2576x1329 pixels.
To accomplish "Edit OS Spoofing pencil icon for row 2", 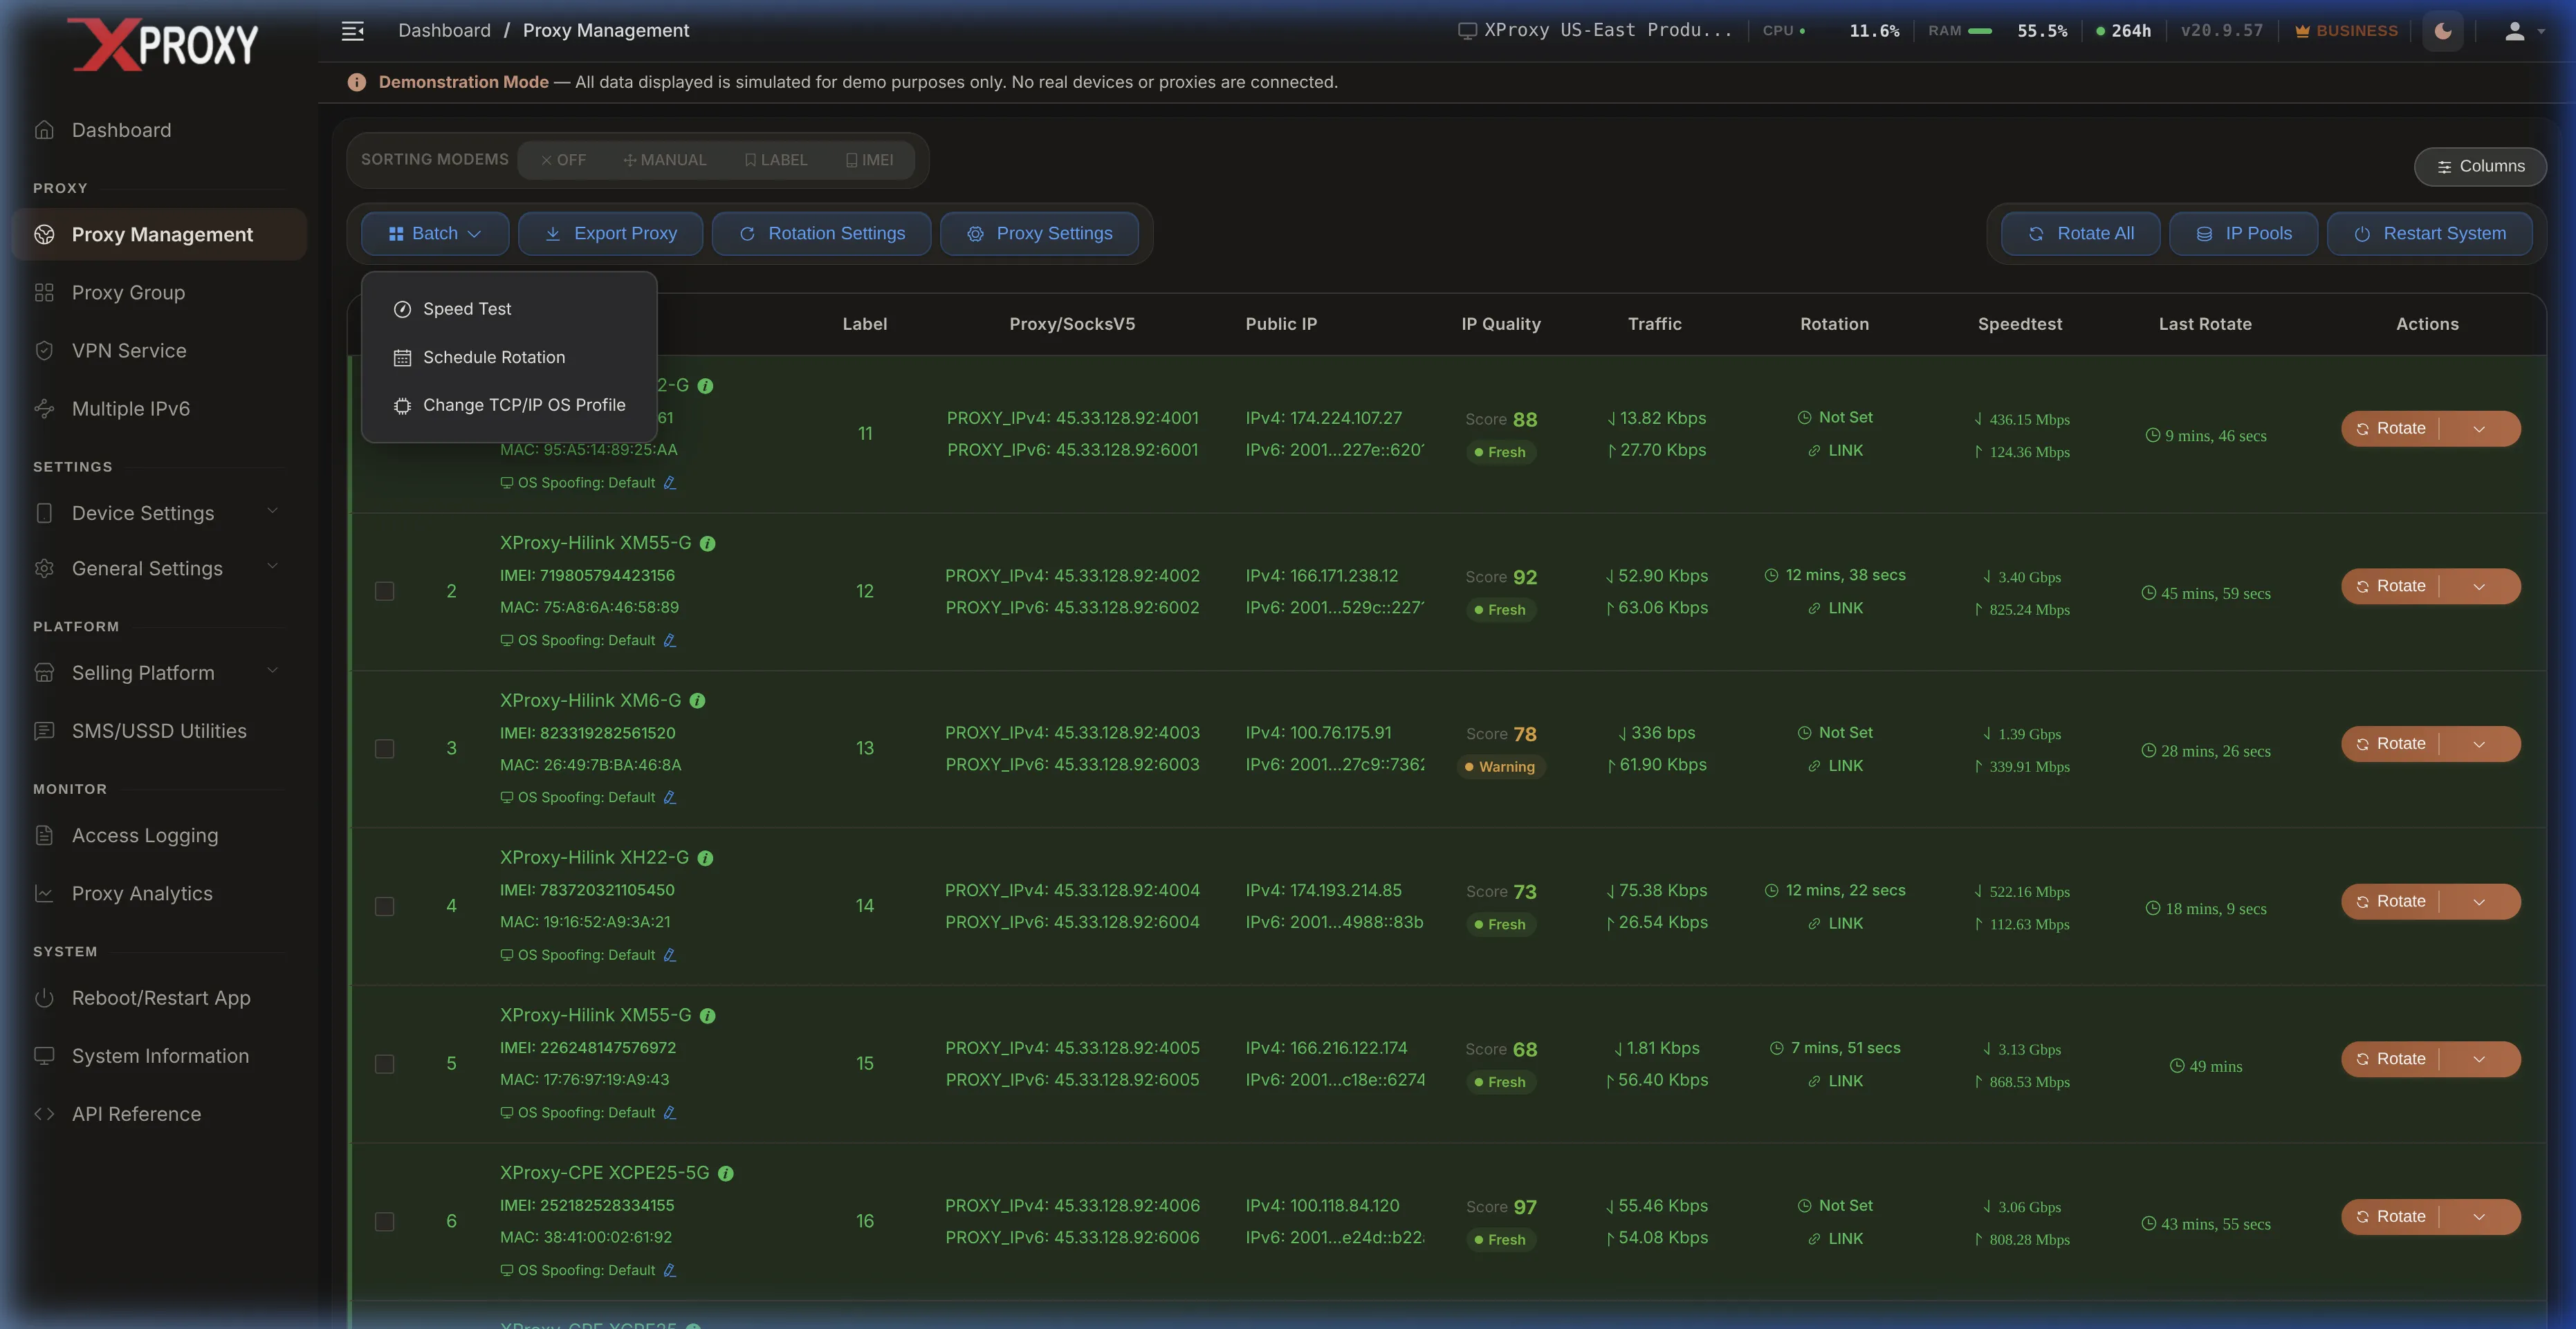I will tap(670, 640).
